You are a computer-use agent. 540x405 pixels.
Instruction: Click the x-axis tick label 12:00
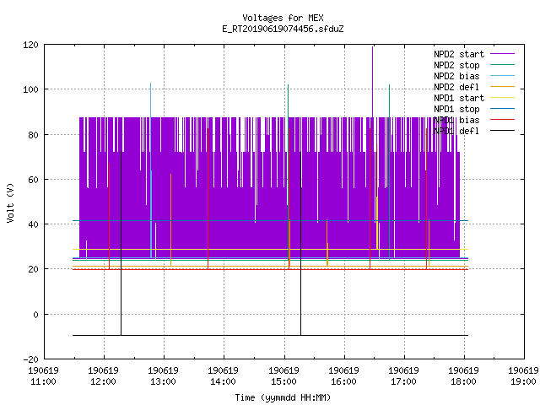click(x=103, y=381)
